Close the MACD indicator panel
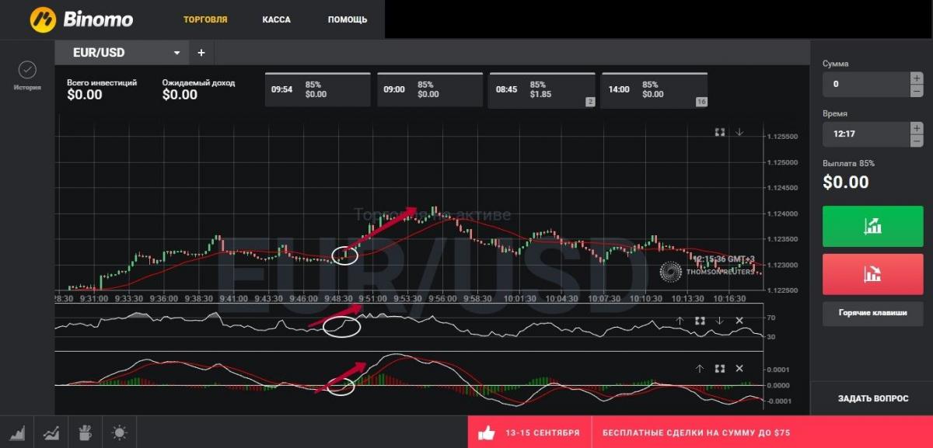 pyautogui.click(x=739, y=368)
